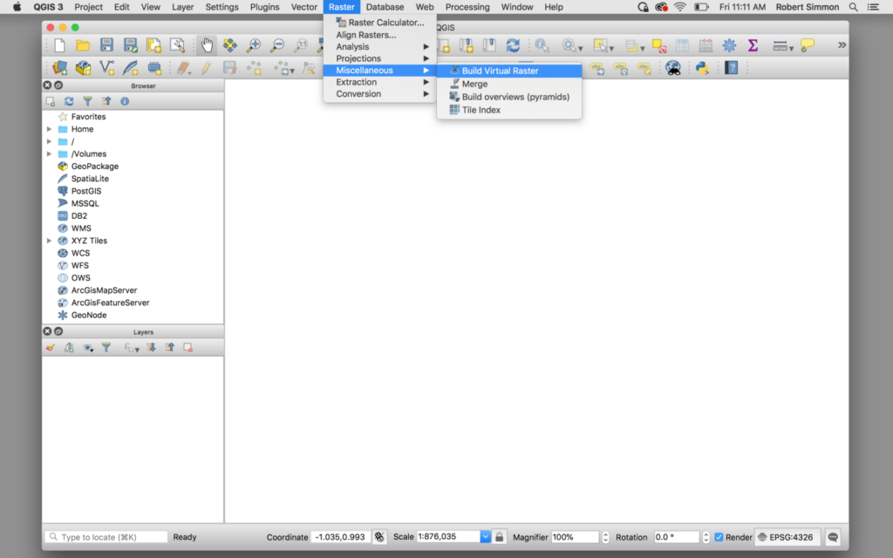Close the Browser panel

point(47,85)
